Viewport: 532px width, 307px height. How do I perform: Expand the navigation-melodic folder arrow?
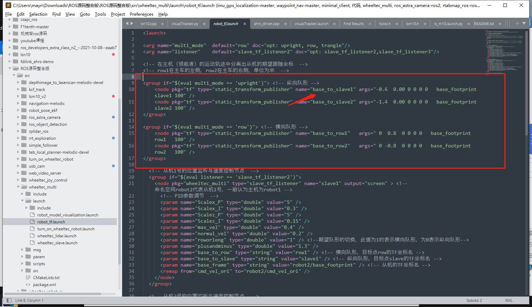tap(18, 103)
